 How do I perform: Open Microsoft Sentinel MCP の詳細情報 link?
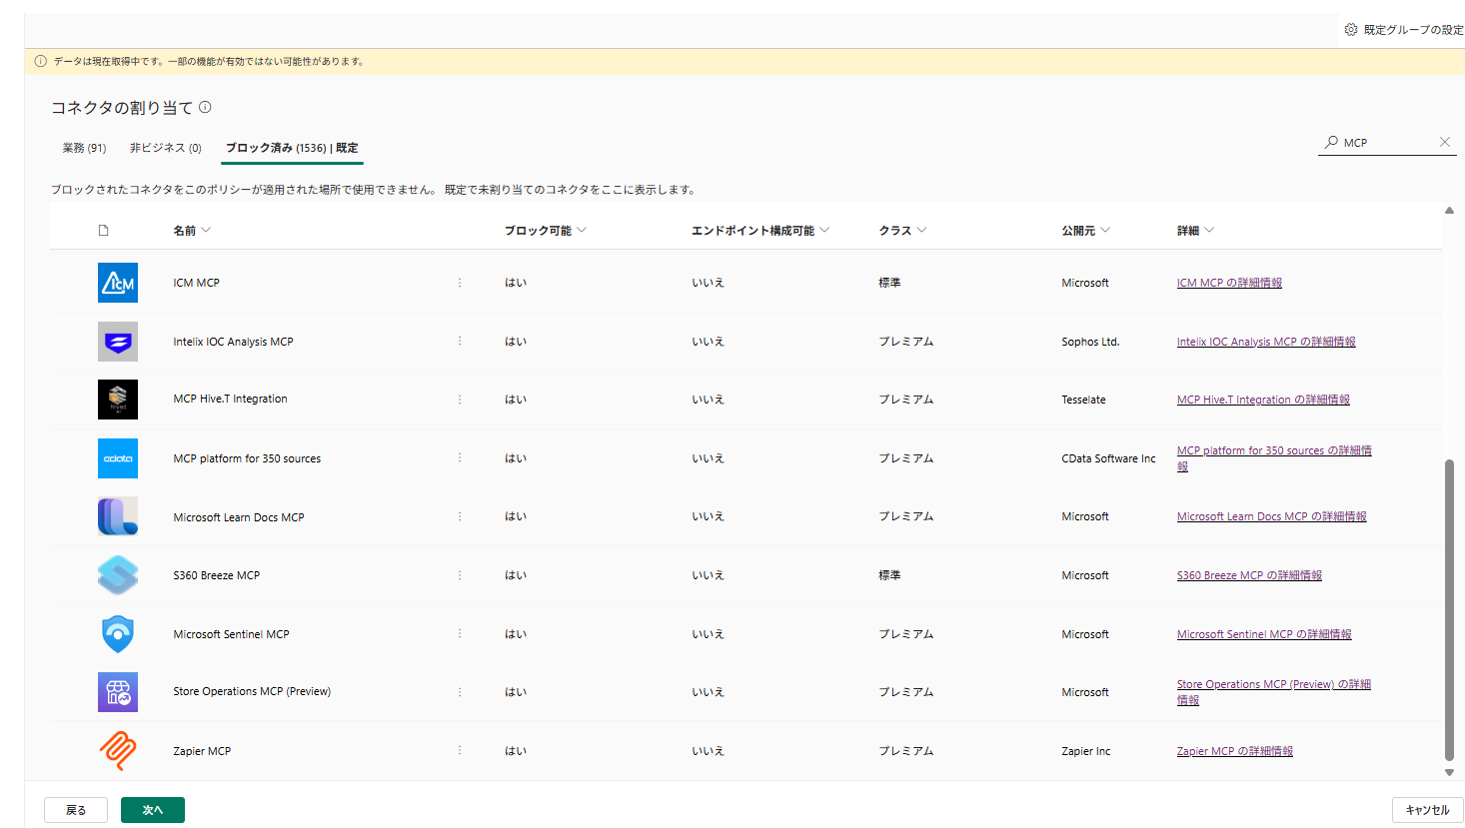pyautogui.click(x=1264, y=634)
